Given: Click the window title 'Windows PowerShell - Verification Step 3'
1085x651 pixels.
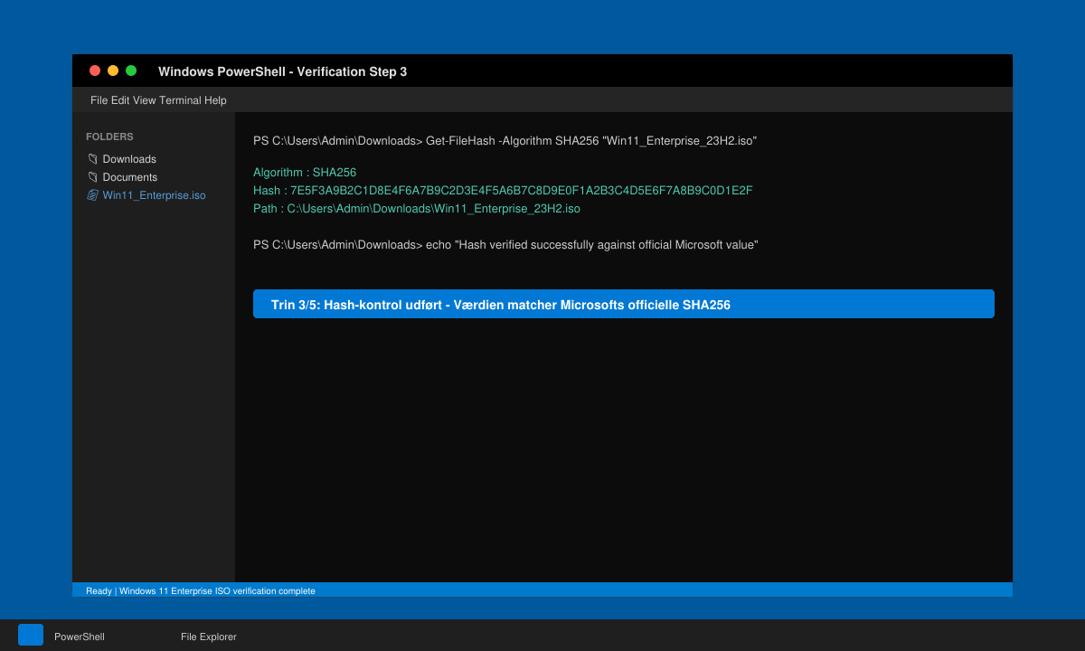Looking at the screenshot, I should coord(282,71).
